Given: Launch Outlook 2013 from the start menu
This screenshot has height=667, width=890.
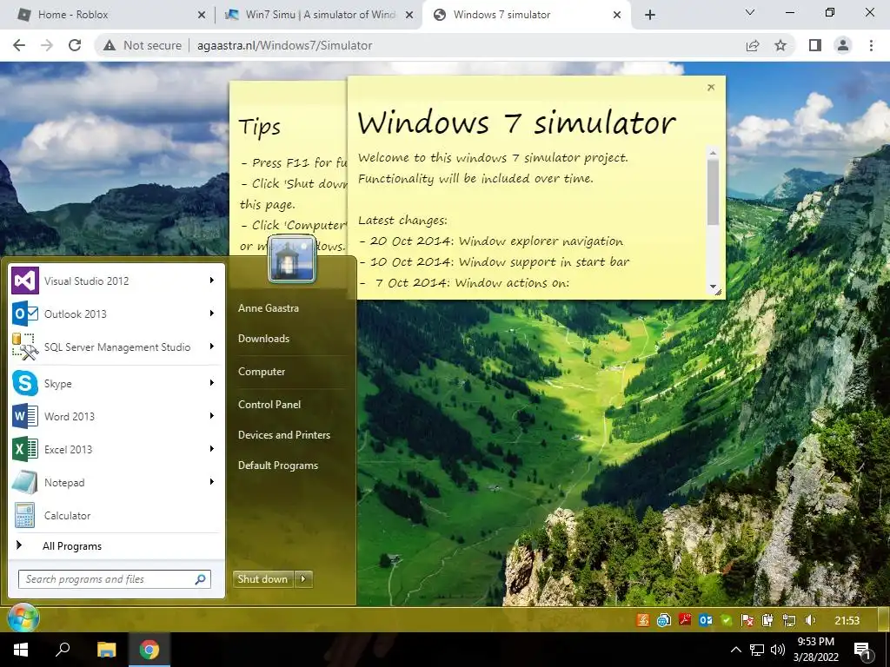Looking at the screenshot, I should pyautogui.click(x=116, y=314).
